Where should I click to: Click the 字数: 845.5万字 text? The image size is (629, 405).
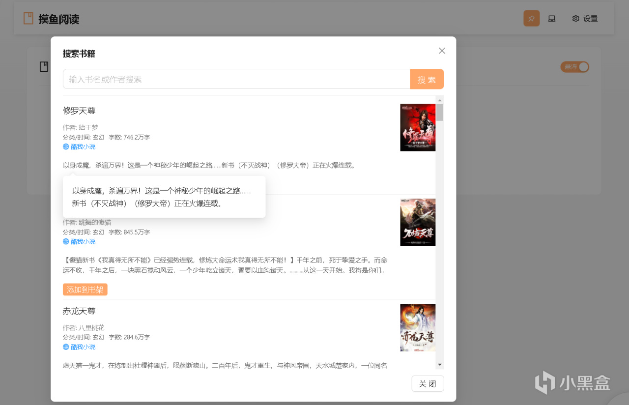[129, 232]
